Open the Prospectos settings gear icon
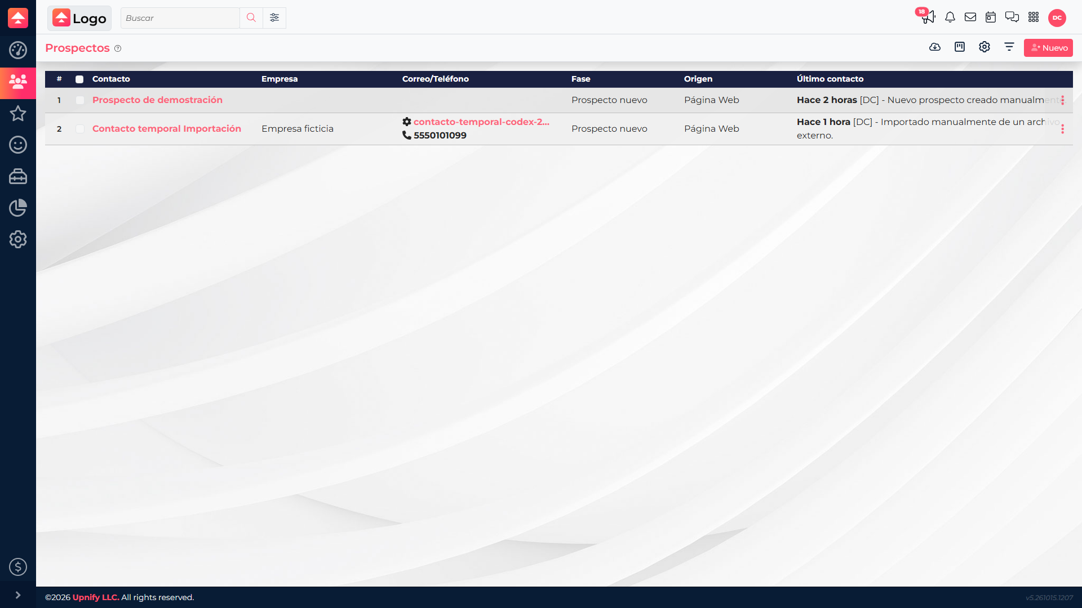This screenshot has width=1082, height=608. (x=985, y=47)
